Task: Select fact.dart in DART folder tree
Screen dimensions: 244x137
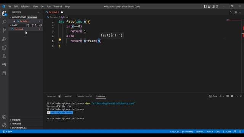Action: pyautogui.click(x=19, y=29)
